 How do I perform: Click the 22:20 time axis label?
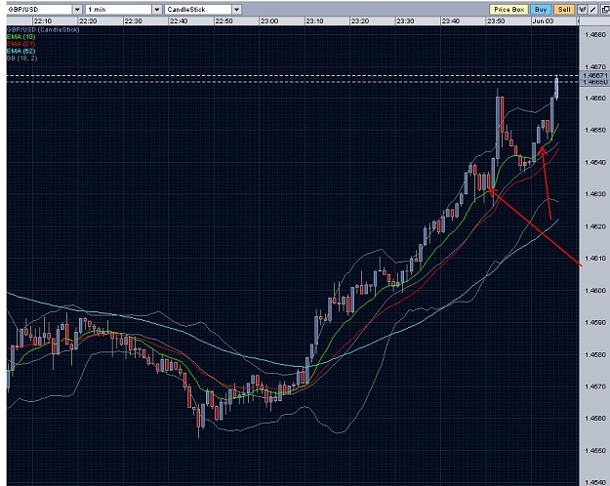coord(88,21)
